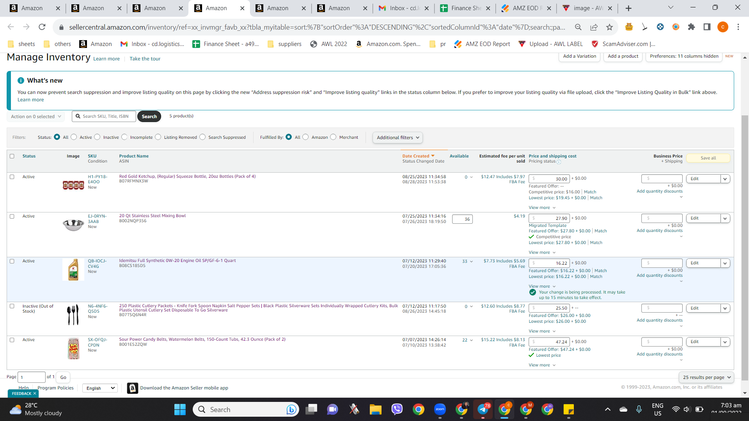Check the 20 Qt Mixing Bowl row checkbox

12,216
